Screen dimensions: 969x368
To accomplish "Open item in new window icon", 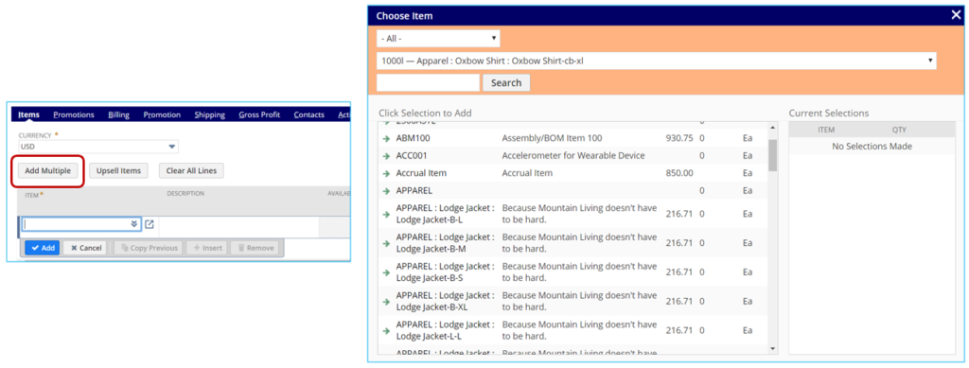I will click(149, 224).
